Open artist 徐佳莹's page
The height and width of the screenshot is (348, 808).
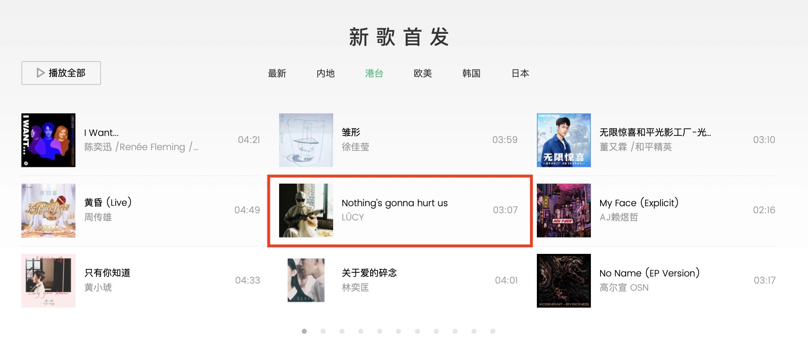tap(355, 147)
